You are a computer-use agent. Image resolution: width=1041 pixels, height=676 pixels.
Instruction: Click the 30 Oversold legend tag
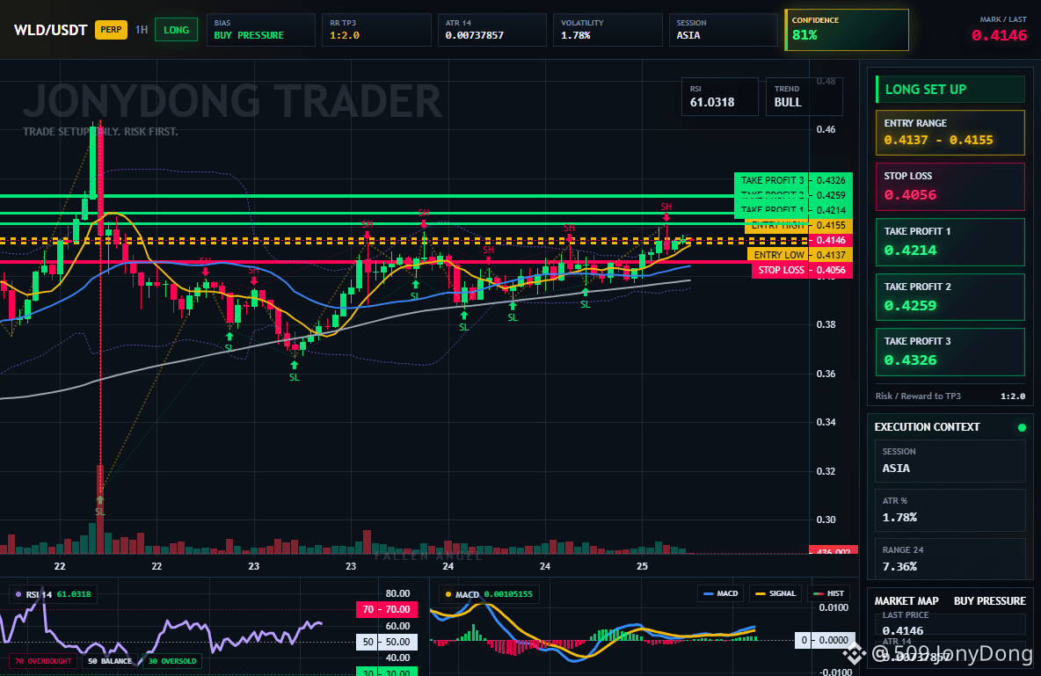tap(172, 661)
